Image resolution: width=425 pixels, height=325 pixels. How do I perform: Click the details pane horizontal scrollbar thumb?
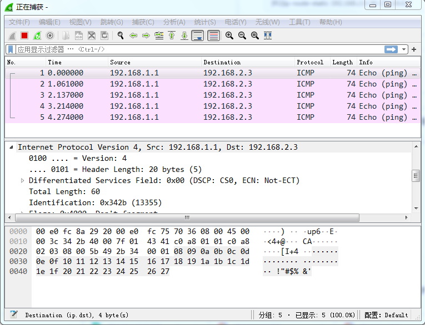pos(187,217)
